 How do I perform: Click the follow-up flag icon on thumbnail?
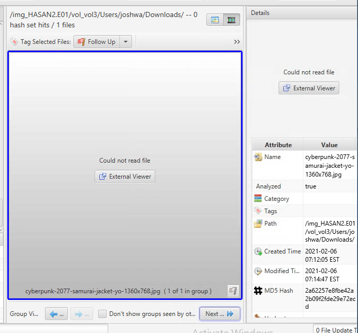[233, 291]
